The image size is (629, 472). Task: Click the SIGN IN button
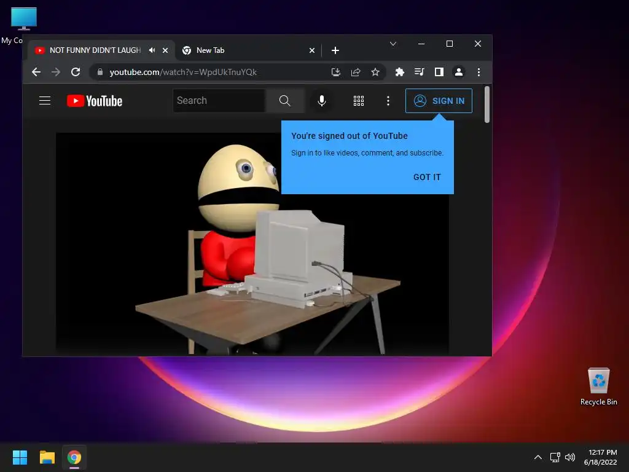[439, 101]
